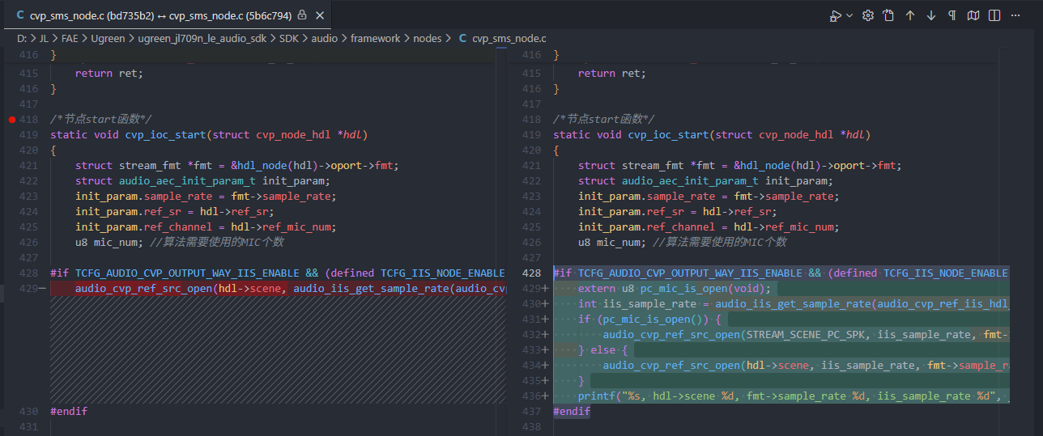This screenshot has height=436, width=1043.
Task: Click the plus marker on right line 431
Action: click(546, 320)
